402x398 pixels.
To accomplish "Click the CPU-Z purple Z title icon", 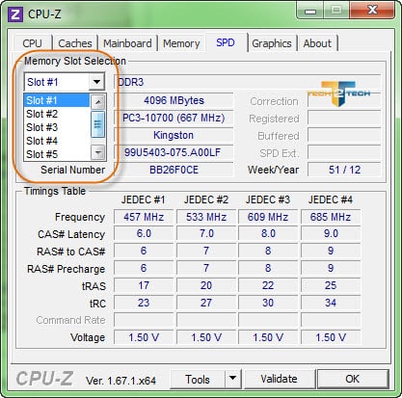I will click(x=15, y=14).
